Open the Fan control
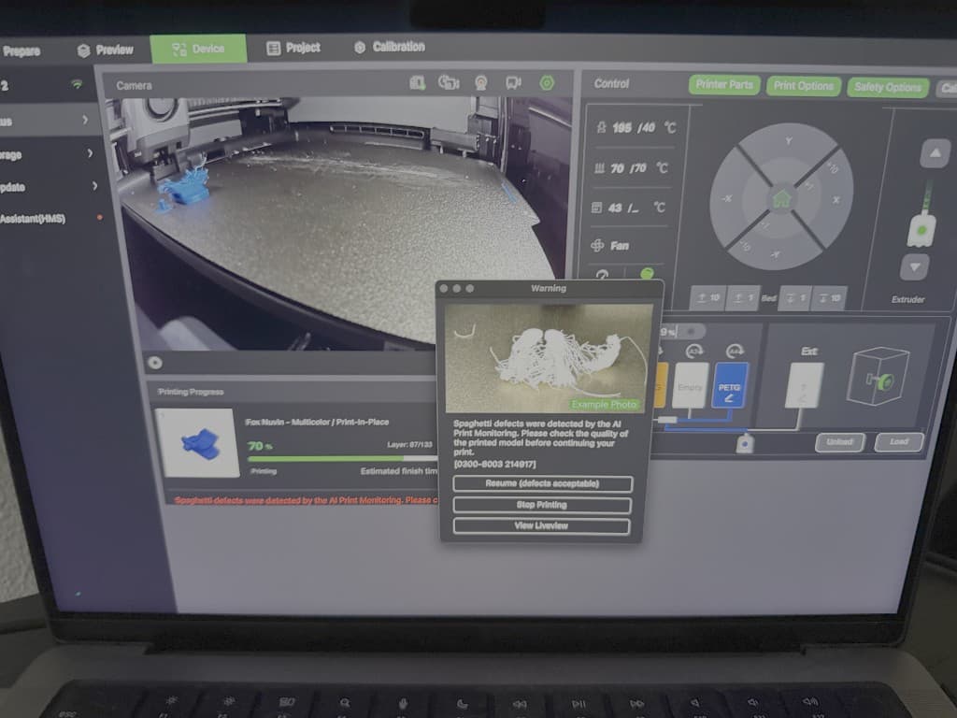The width and height of the screenshot is (957, 718). tap(610, 246)
